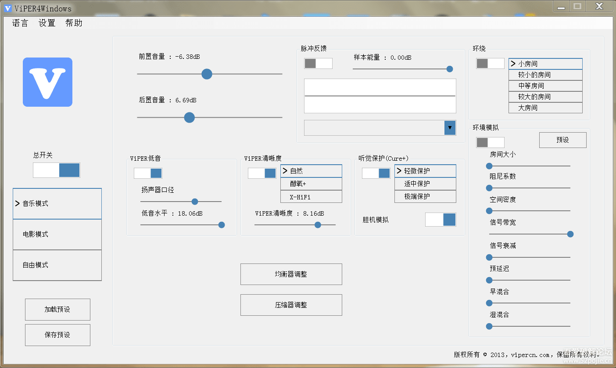Screen dimensions: 616x368
Task: Select 自然 clarity mode
Action: tap(311, 171)
